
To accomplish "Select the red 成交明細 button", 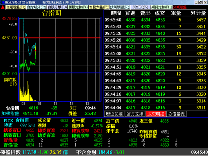I will pos(156,114).
